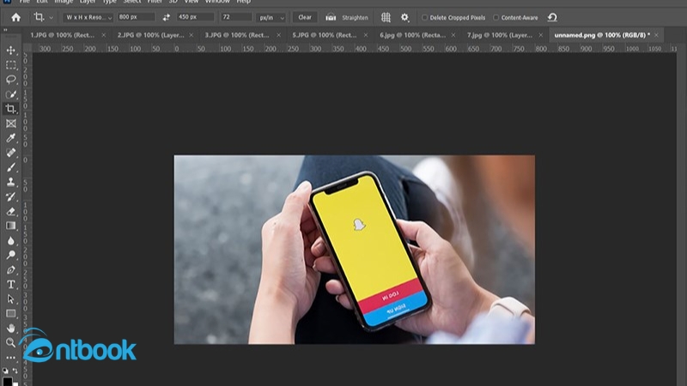Image resolution: width=687 pixels, height=386 pixels.
Task: Open the Edit Toolbar three-dots menu
Action: tap(11, 358)
